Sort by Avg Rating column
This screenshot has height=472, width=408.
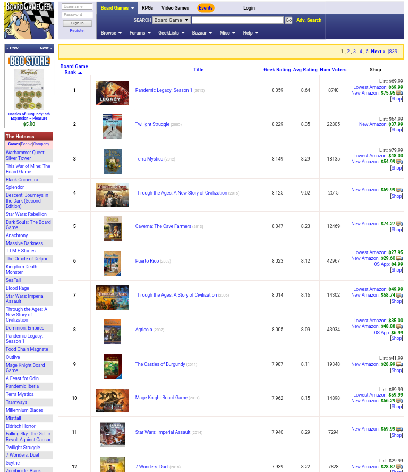305,70
